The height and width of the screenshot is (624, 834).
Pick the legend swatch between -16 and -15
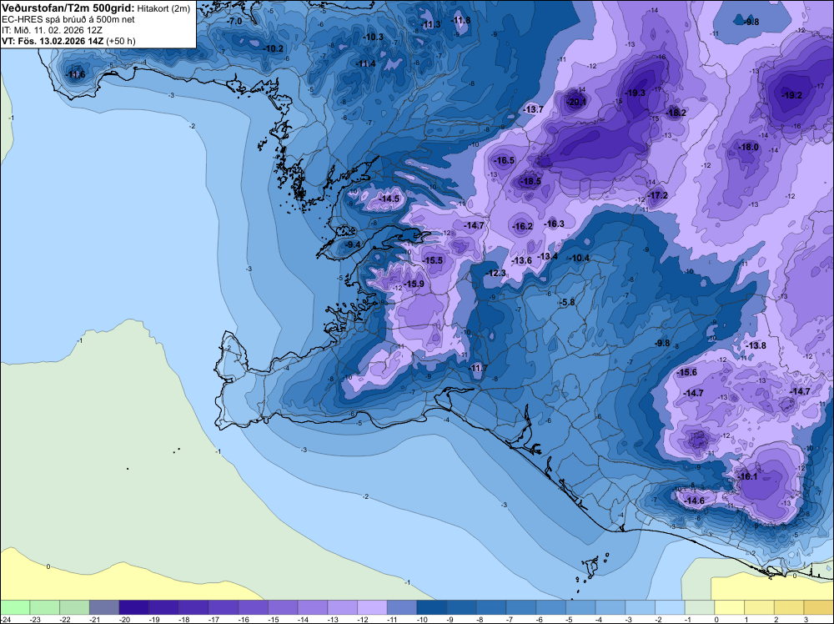[254, 607]
